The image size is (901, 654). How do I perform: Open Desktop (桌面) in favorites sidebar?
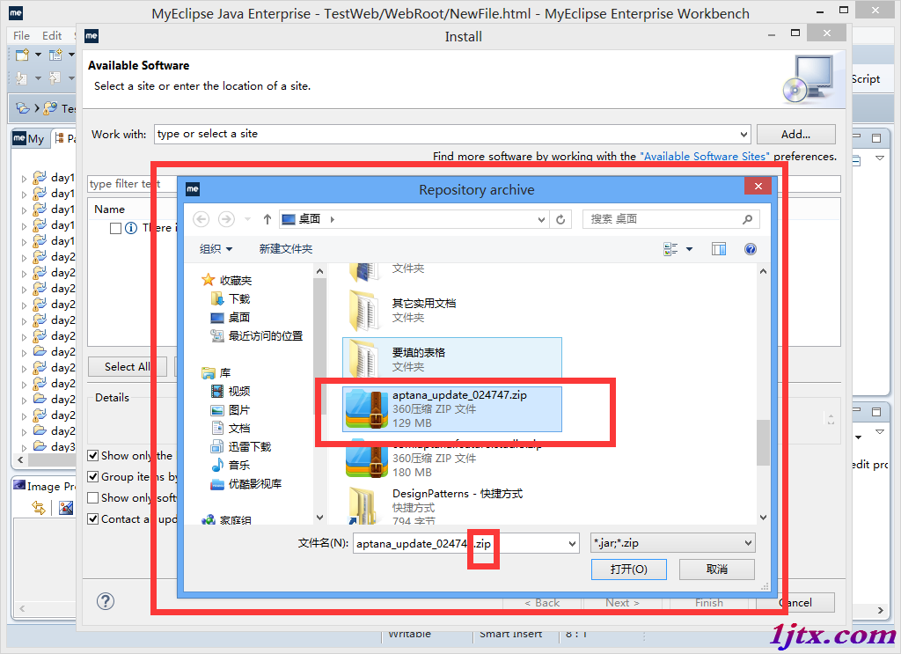point(231,317)
